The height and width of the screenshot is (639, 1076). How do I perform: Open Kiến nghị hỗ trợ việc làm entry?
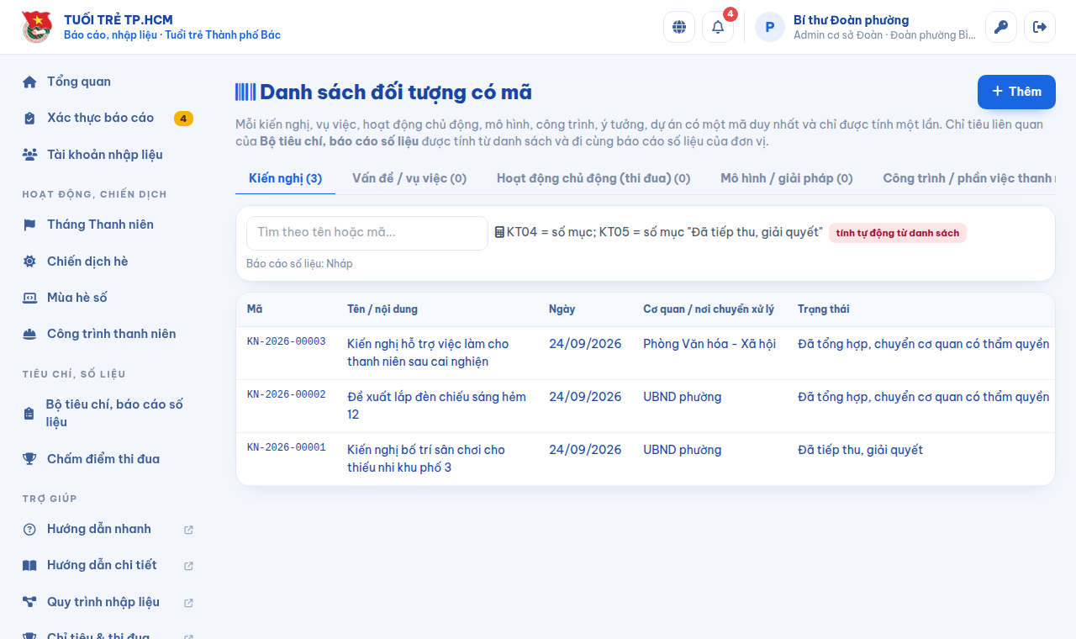(x=428, y=353)
